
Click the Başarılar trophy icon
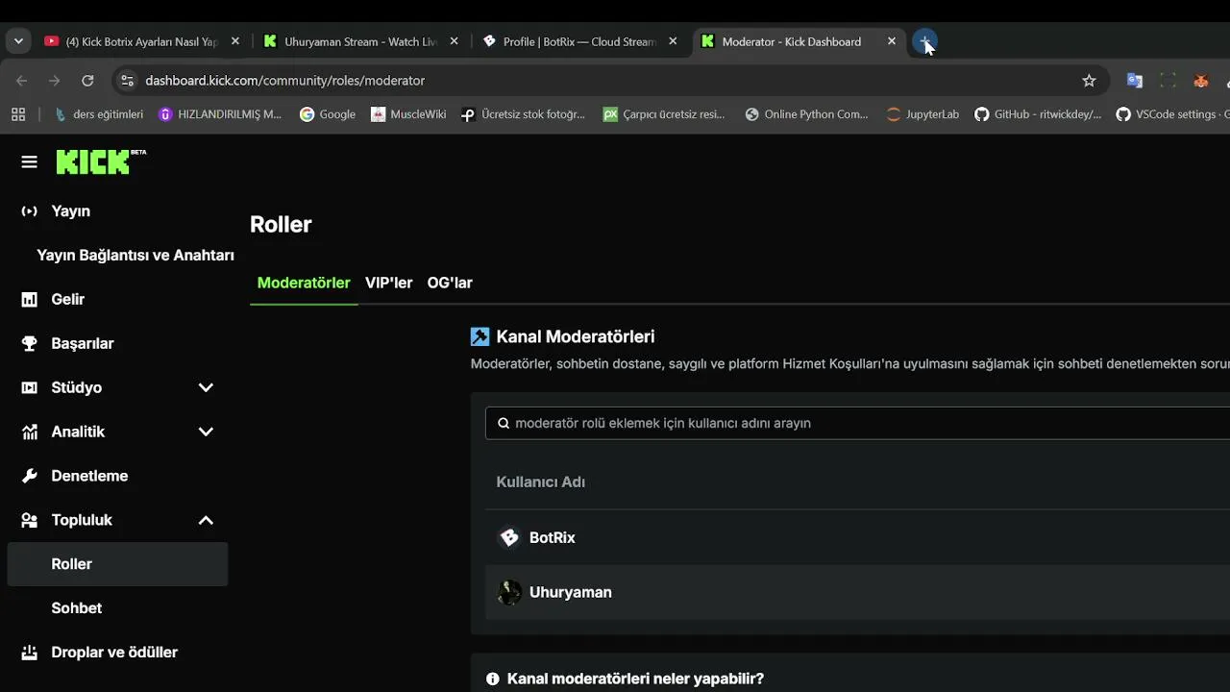[30, 344]
